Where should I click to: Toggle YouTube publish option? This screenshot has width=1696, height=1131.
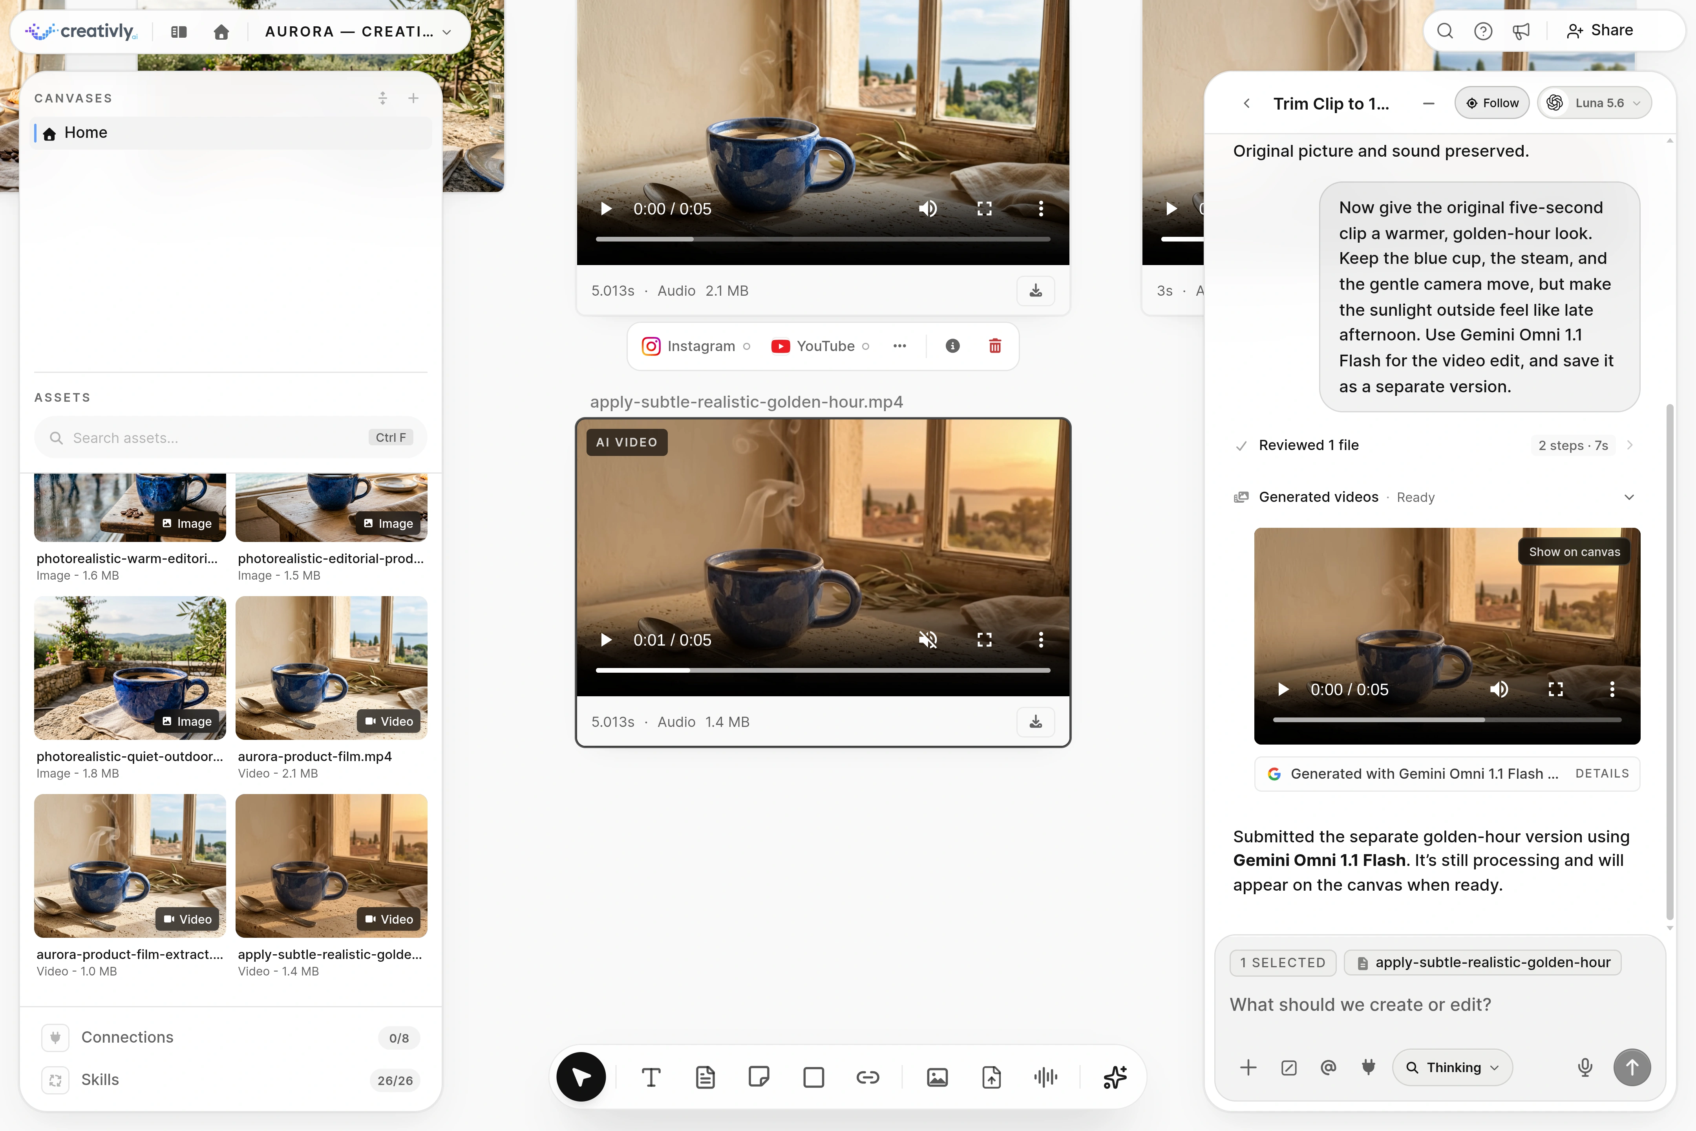[x=820, y=346]
